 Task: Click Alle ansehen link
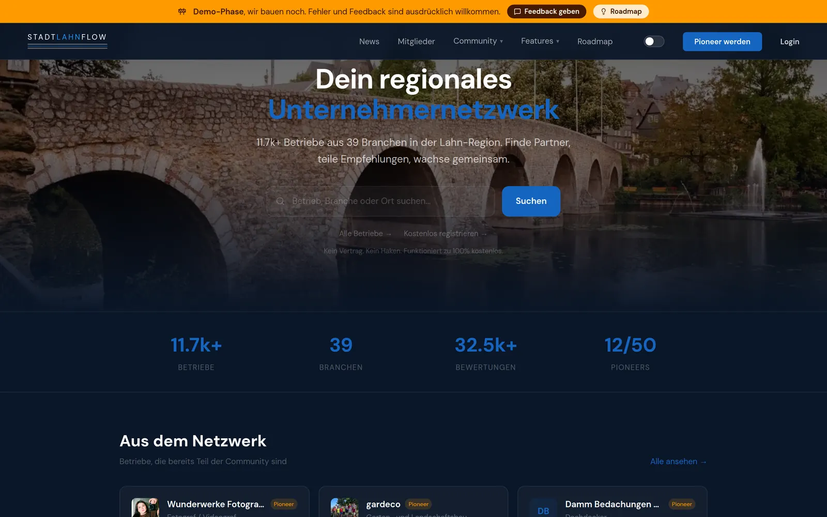(678, 461)
